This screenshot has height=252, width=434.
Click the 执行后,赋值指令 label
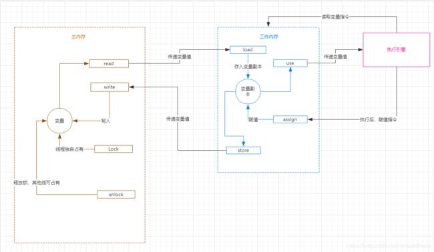click(x=378, y=119)
